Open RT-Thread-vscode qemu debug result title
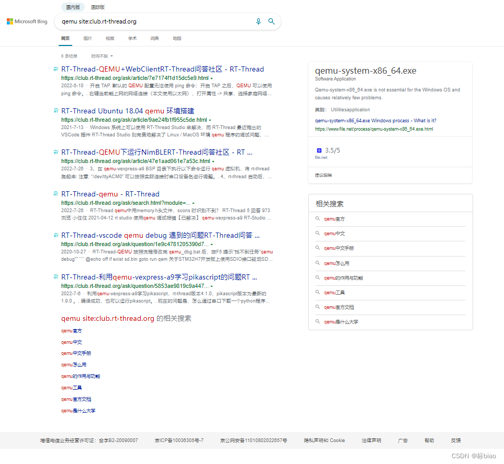Image resolution: width=504 pixels, height=464 pixels. point(160,235)
